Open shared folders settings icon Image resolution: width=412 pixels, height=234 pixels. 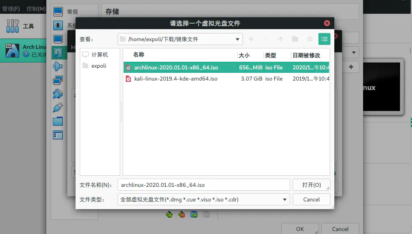(58, 121)
